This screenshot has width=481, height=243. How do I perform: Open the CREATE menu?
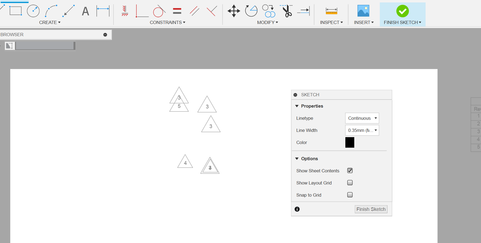tap(50, 22)
